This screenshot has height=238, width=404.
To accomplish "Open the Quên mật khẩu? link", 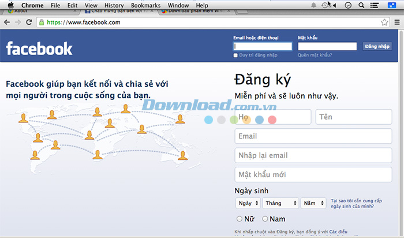I will click(x=315, y=55).
